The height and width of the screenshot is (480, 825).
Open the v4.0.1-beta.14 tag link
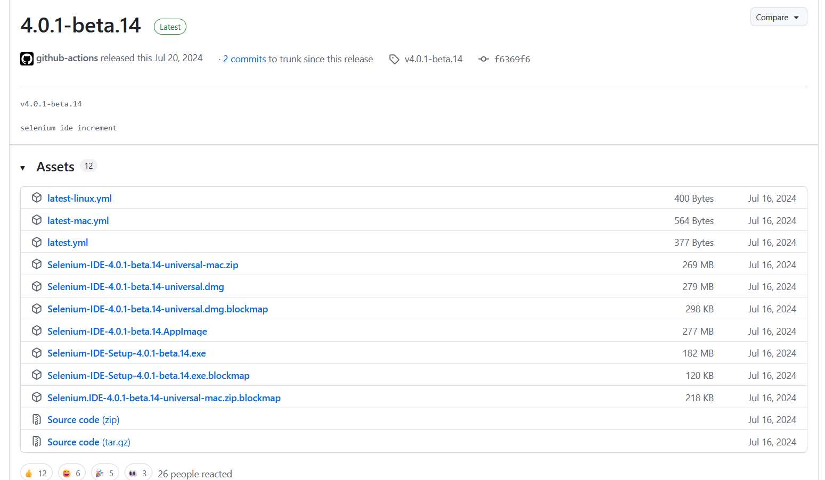point(434,59)
